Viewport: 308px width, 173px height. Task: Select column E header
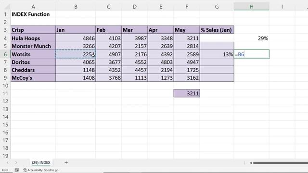[x=161, y=7]
